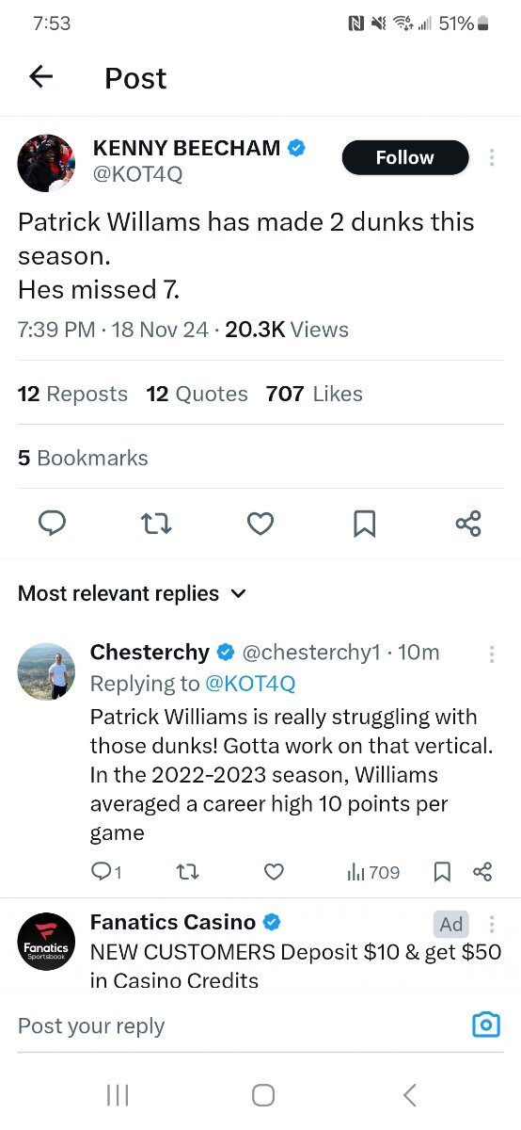View the 707 Likes list

pyautogui.click(x=314, y=394)
